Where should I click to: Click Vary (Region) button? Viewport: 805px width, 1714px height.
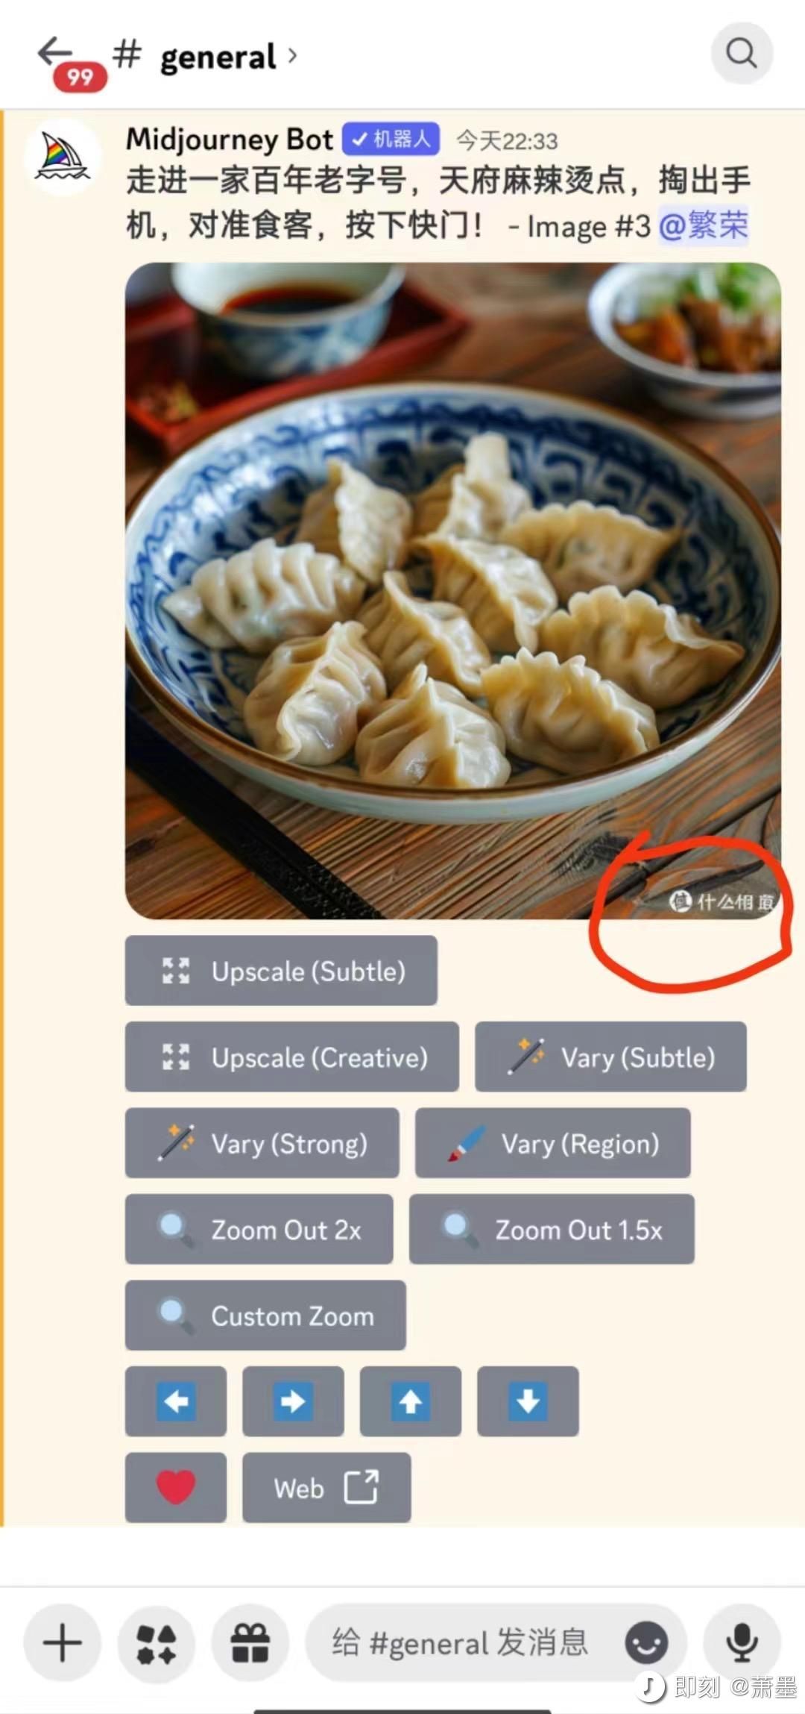(553, 1143)
